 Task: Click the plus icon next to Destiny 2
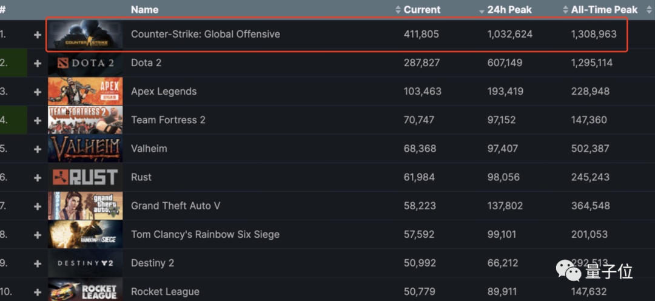click(38, 263)
